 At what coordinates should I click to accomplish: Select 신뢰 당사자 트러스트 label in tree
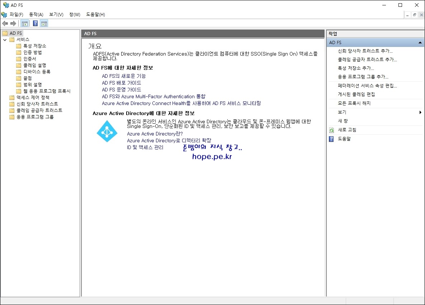coord(37,104)
